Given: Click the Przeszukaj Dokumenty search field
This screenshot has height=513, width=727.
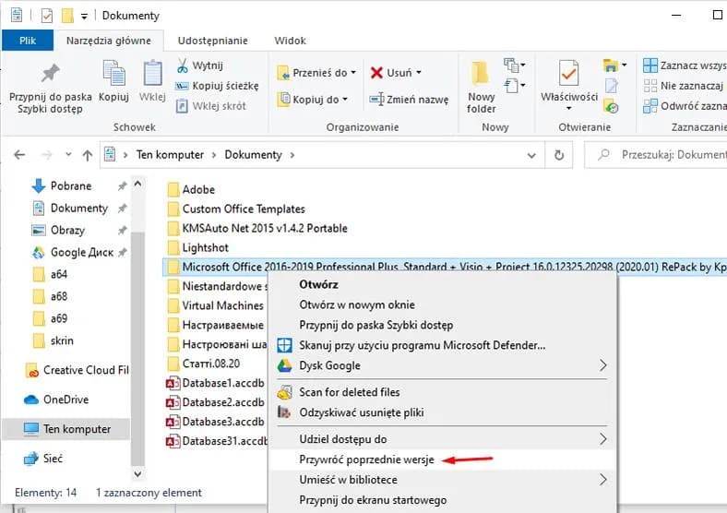Looking at the screenshot, I should click(x=669, y=156).
